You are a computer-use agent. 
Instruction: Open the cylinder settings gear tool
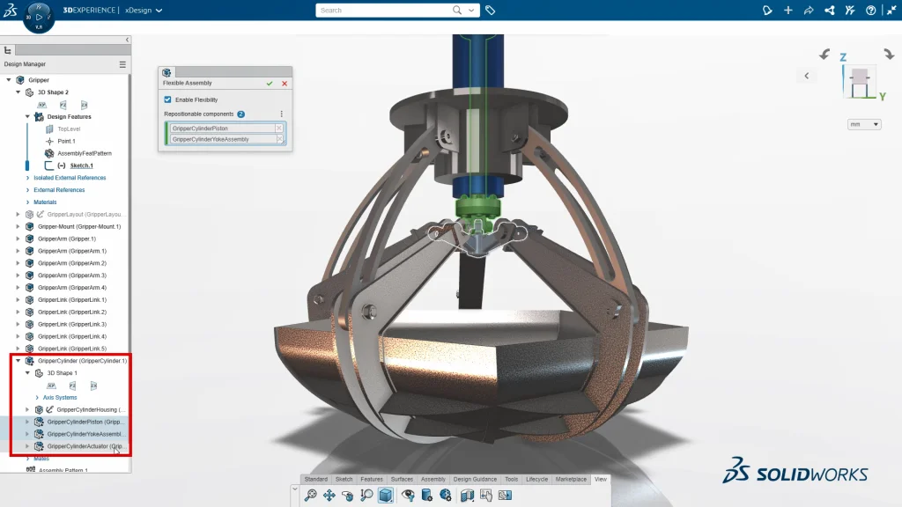click(x=427, y=495)
